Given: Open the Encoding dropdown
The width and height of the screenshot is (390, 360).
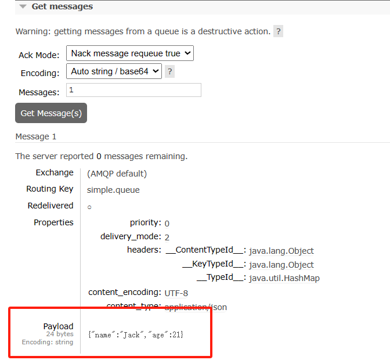Looking at the screenshot, I should 114,72.
